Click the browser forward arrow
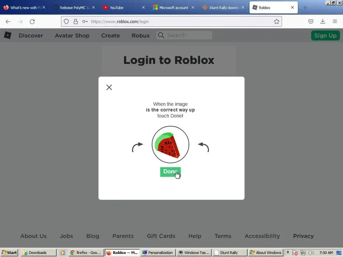The height and width of the screenshot is (257, 343). (20, 21)
